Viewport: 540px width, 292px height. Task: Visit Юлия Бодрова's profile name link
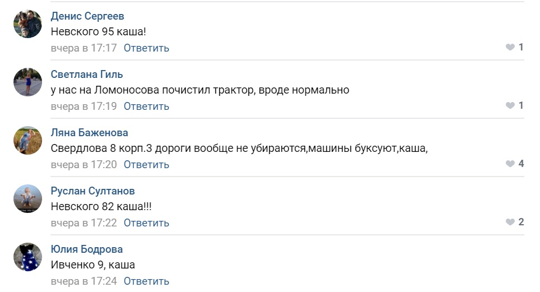click(87, 249)
